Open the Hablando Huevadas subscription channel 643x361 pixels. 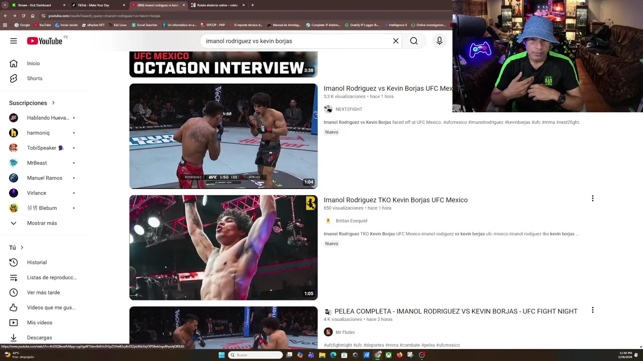pyautogui.click(x=42, y=118)
